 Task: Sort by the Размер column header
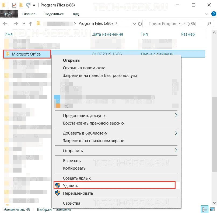click(188, 34)
